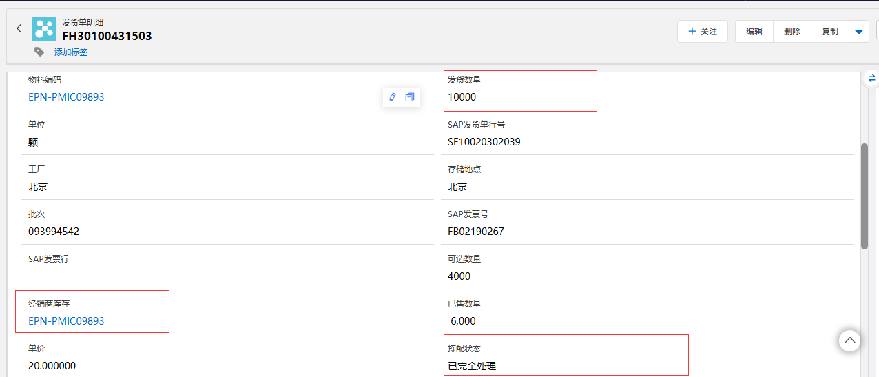Screen dimensions: 879x377
Task: Follow the record with 关注 button
Action: tap(702, 32)
